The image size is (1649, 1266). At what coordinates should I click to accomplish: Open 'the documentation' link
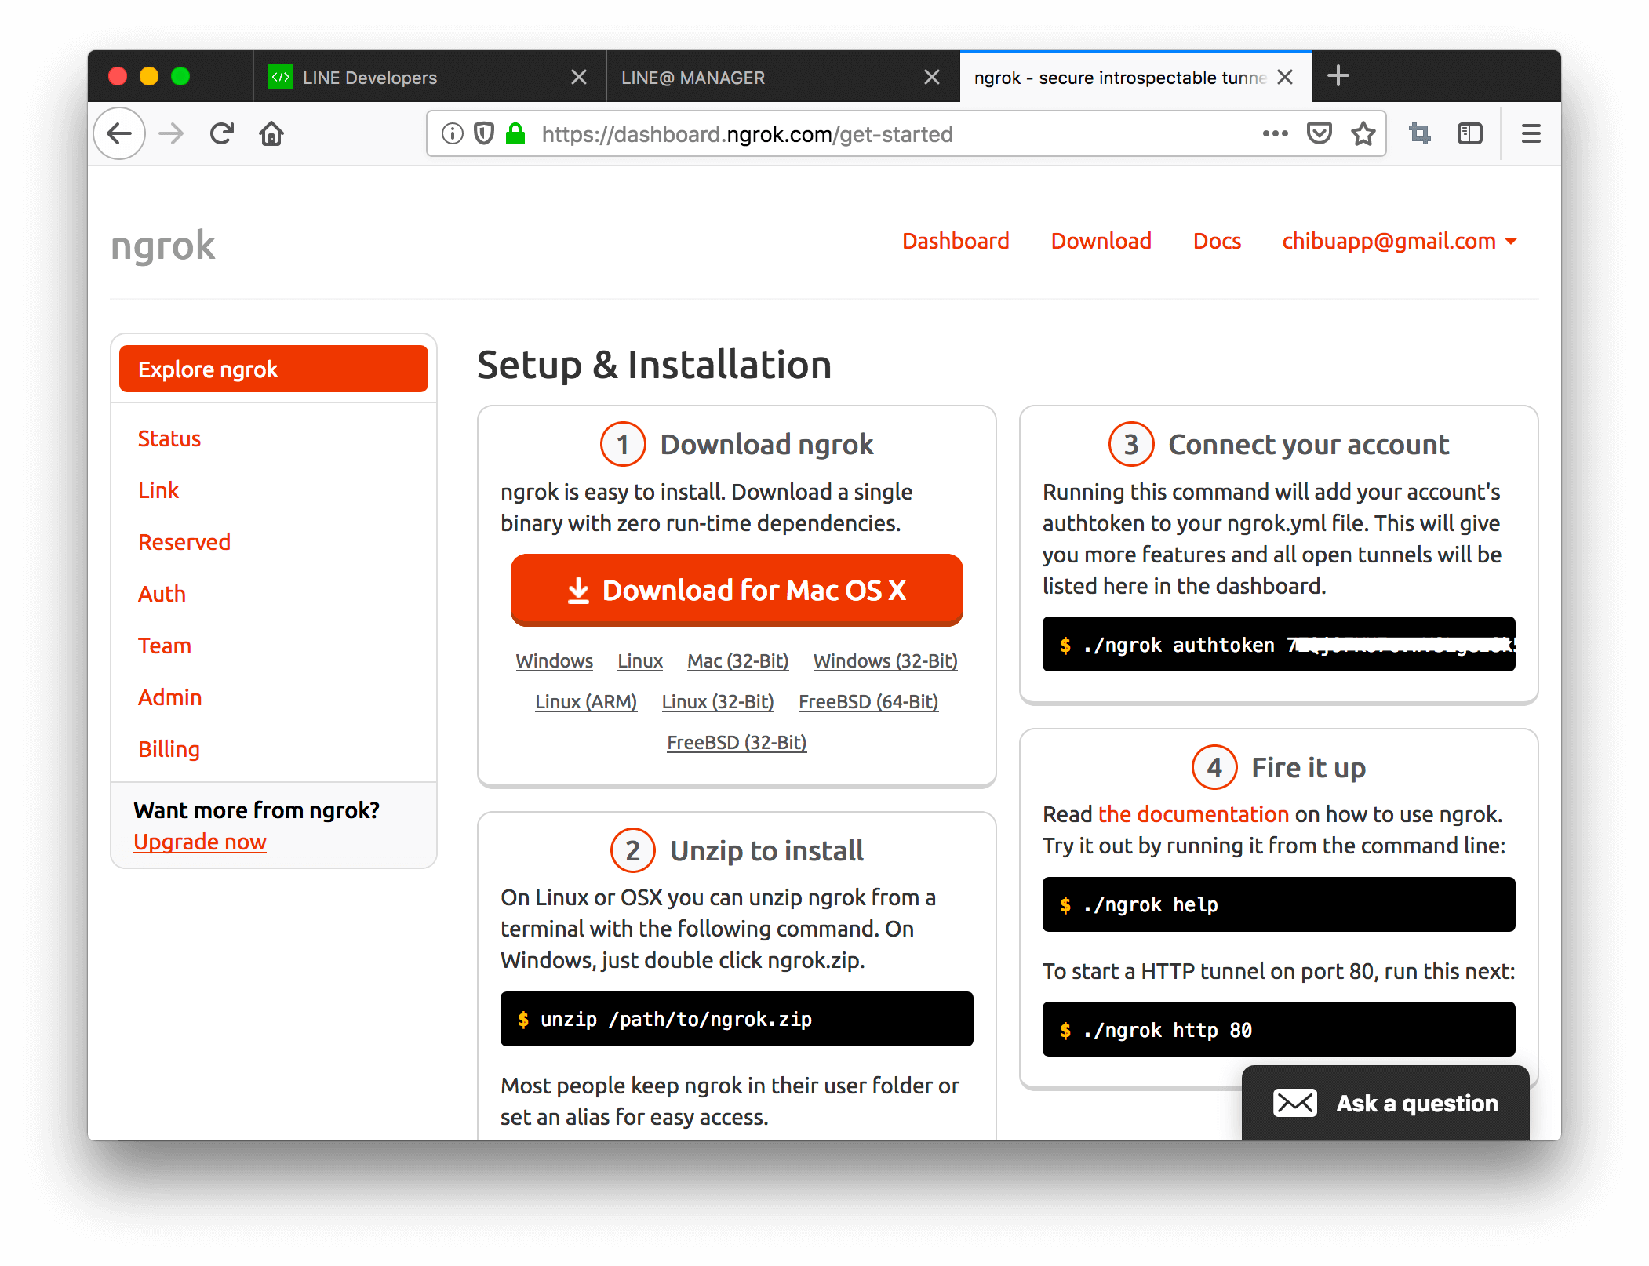point(1193,814)
